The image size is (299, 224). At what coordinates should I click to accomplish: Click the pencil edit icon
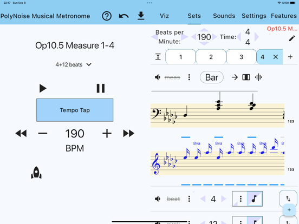292,38
